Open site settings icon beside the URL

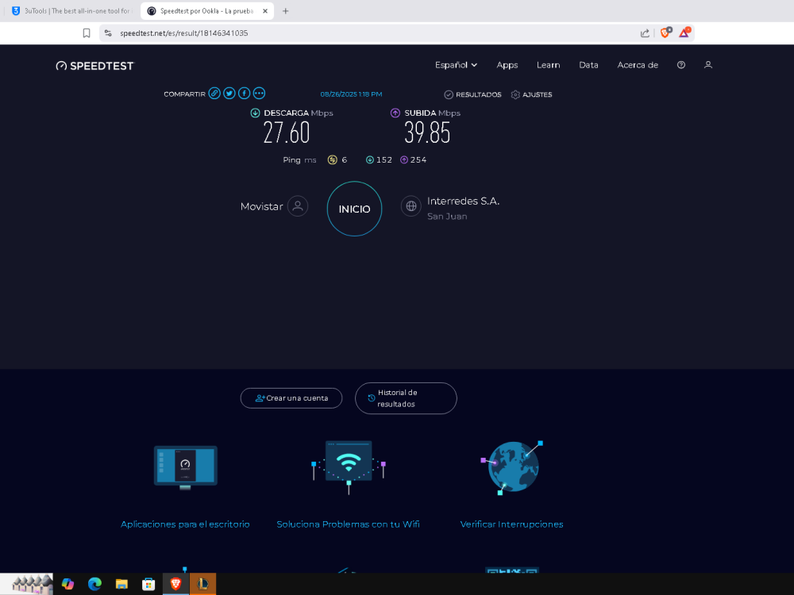(x=108, y=33)
